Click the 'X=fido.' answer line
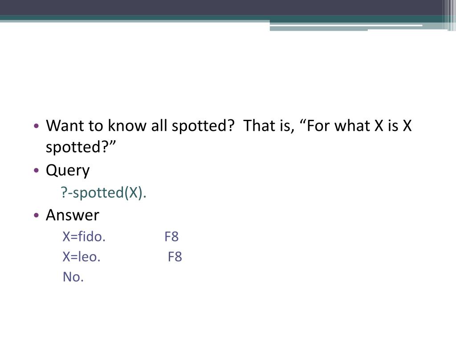This screenshot has height=342, width=456. (84, 236)
